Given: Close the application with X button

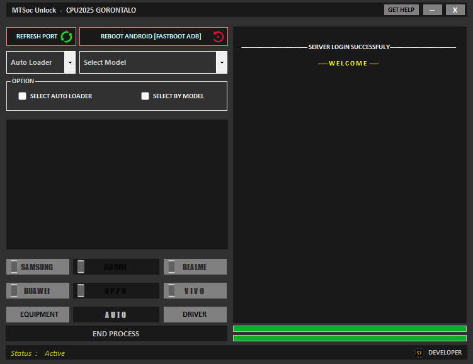Looking at the screenshot, I should point(455,10).
